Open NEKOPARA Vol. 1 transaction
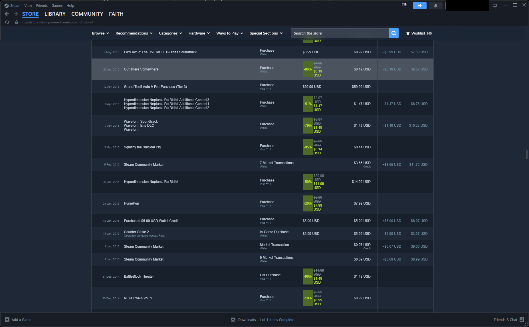This screenshot has height=327, width=529. click(x=263, y=298)
